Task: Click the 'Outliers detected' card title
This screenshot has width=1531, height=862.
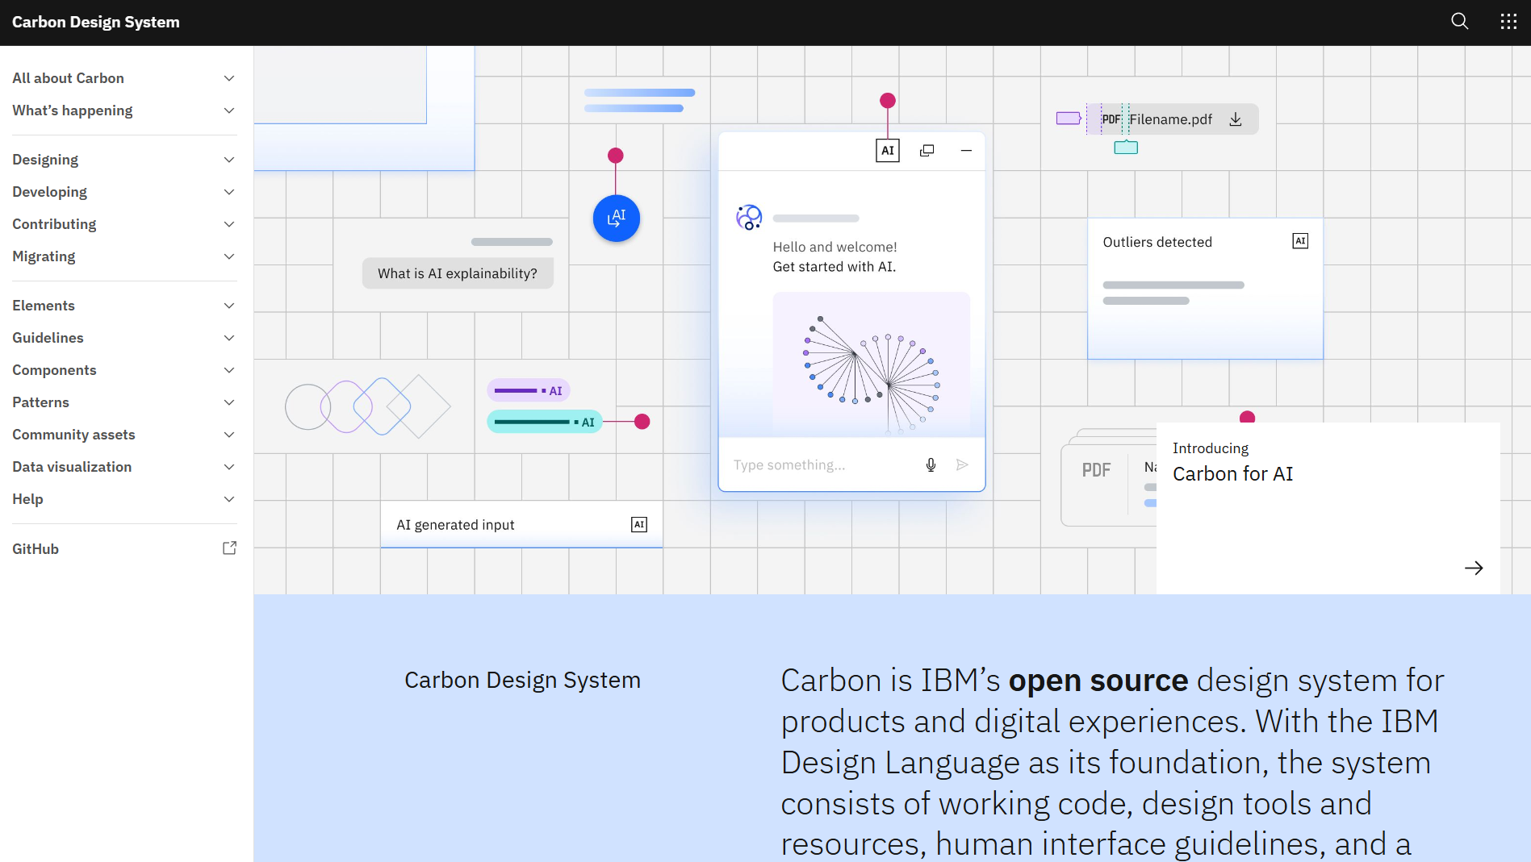Action: 1157,242
